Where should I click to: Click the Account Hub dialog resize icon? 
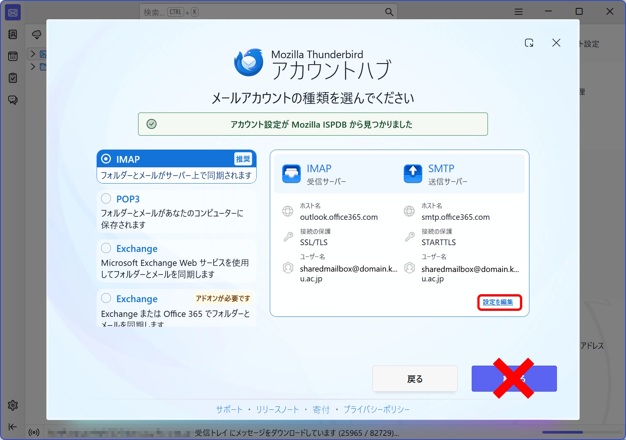click(x=529, y=43)
